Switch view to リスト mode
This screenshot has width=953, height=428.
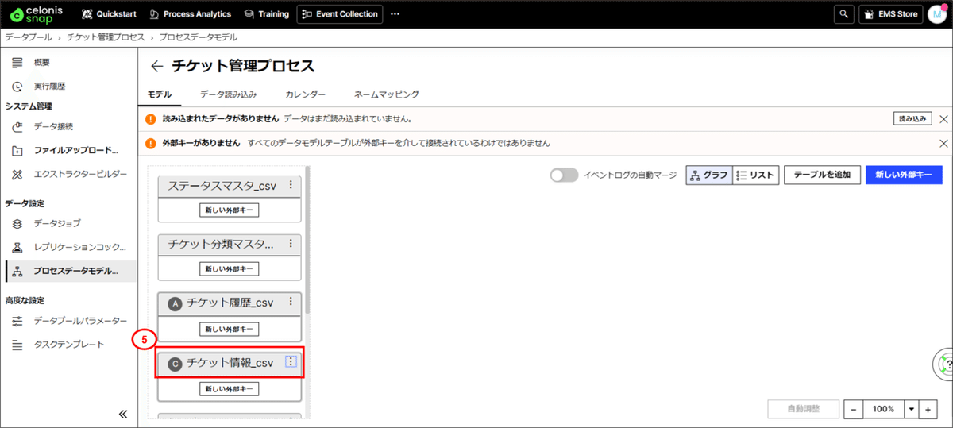754,175
